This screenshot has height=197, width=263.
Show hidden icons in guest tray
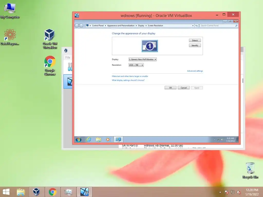click(214, 140)
